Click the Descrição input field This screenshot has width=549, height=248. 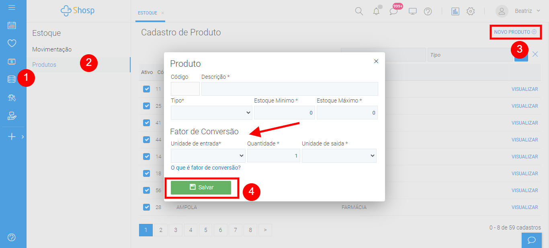[290, 89]
